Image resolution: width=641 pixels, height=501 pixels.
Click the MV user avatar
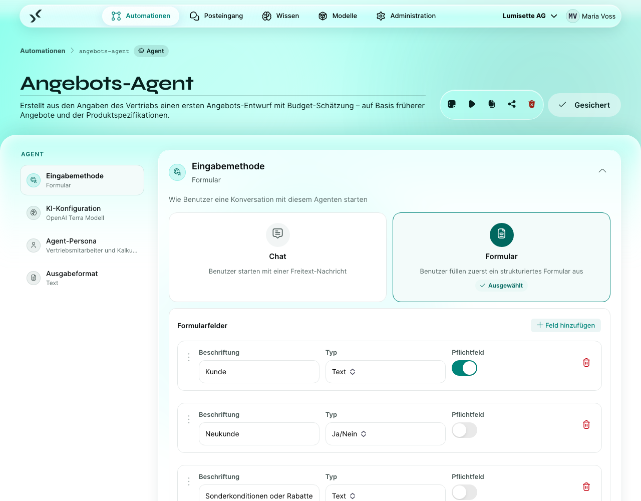[x=572, y=16]
